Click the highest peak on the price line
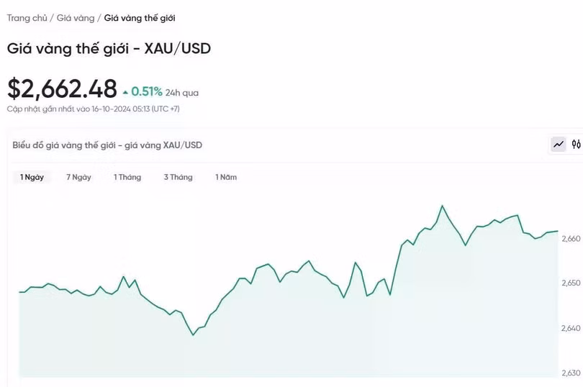Screen dimensions: 583x387 (x=442, y=206)
